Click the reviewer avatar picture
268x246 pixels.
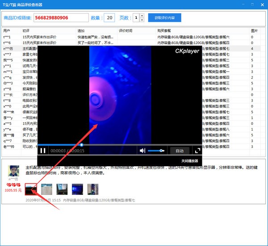[14, 172]
